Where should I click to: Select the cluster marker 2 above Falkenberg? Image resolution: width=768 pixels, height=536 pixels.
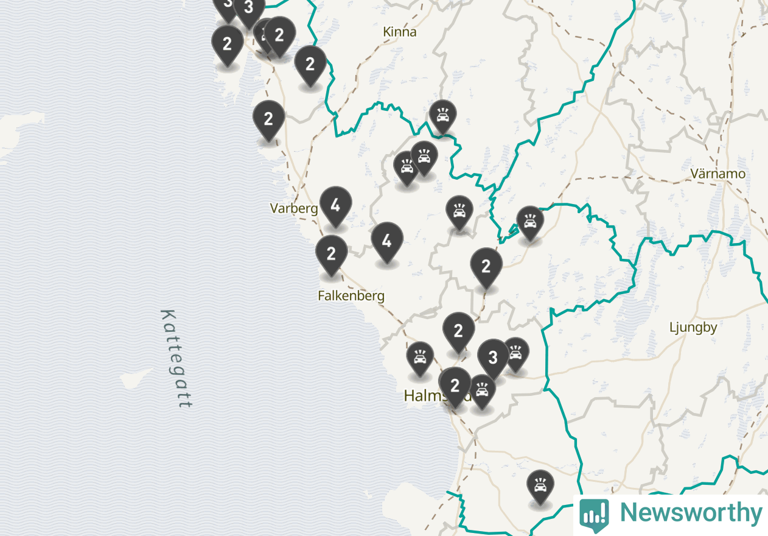click(331, 255)
